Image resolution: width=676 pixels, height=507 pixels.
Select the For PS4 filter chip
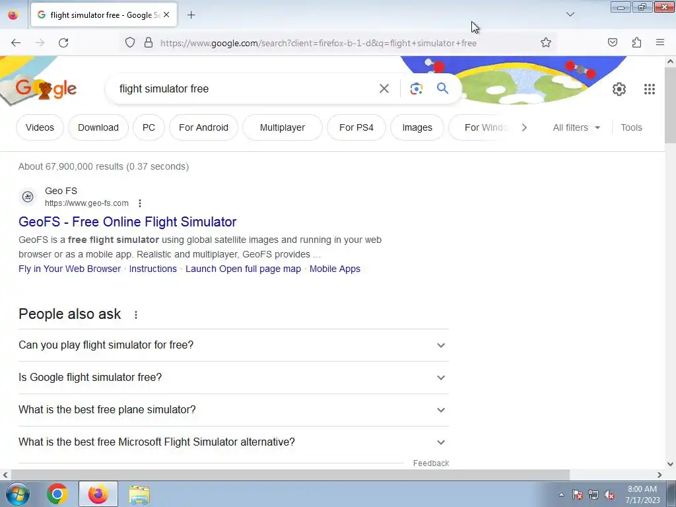[356, 127]
